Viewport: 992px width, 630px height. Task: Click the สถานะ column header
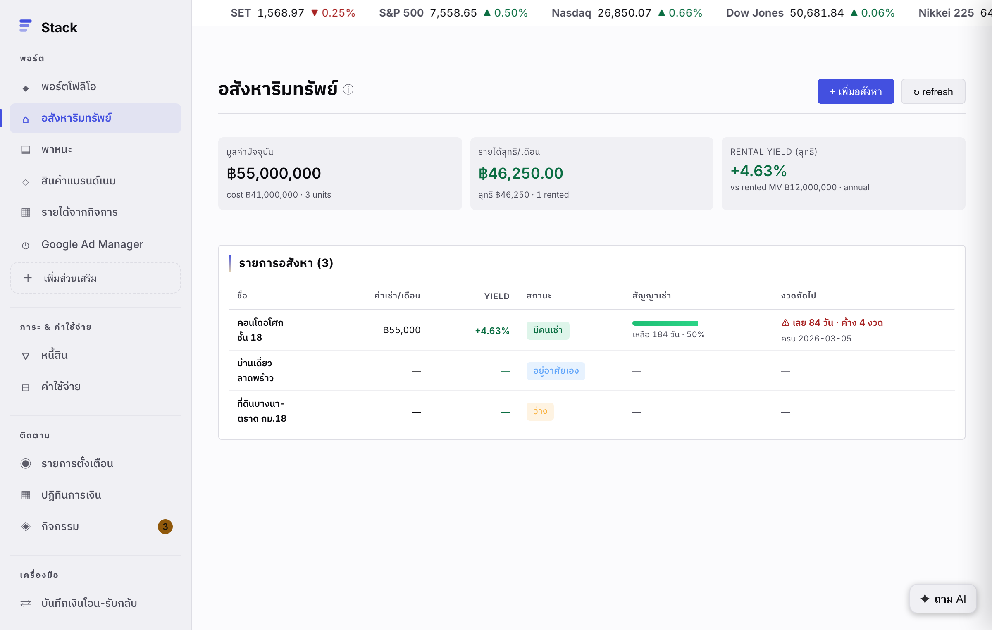(x=539, y=296)
